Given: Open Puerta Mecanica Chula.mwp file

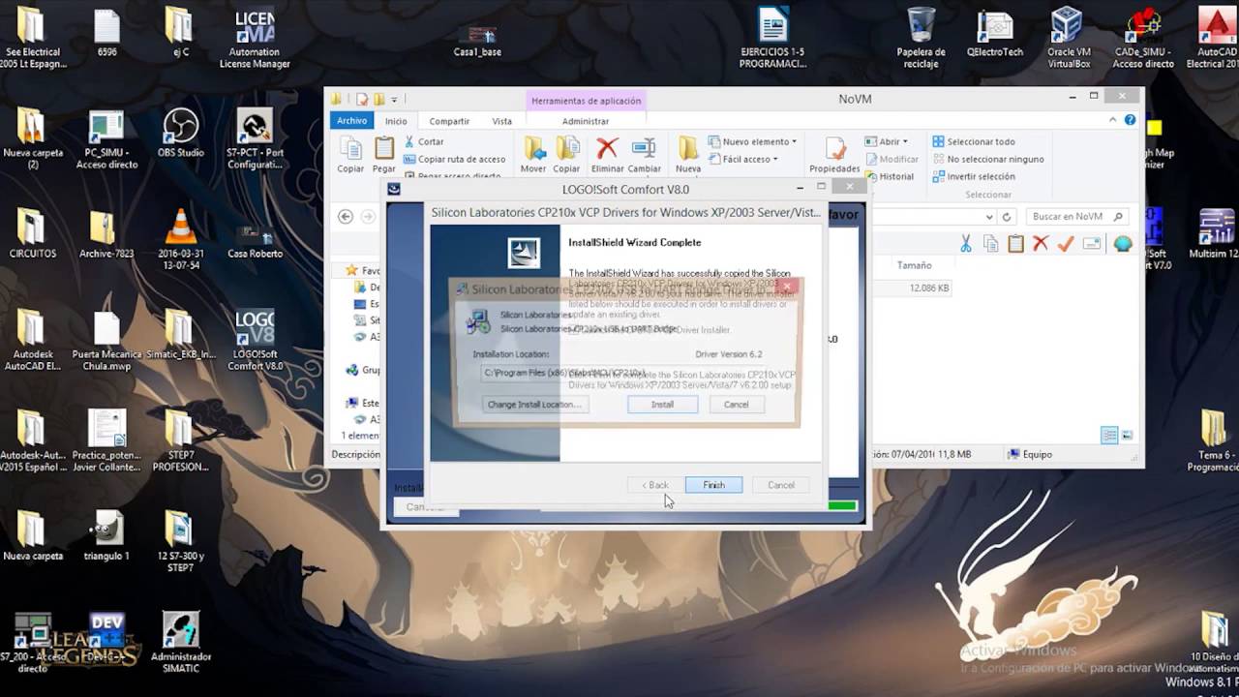Looking at the screenshot, I should 106,341.
